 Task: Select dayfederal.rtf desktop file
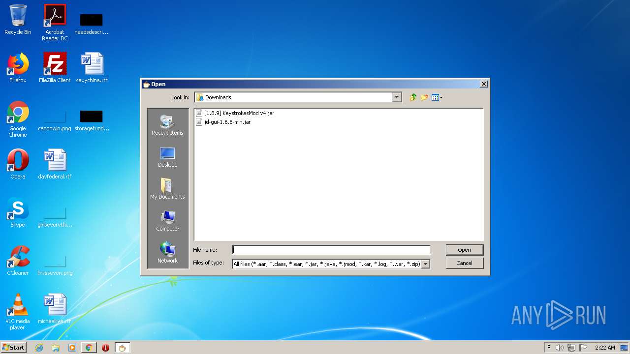coord(55,164)
